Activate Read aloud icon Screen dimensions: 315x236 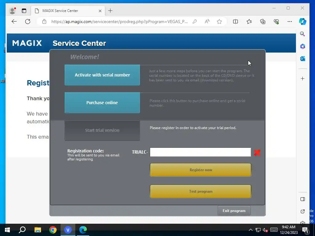tap(207, 22)
